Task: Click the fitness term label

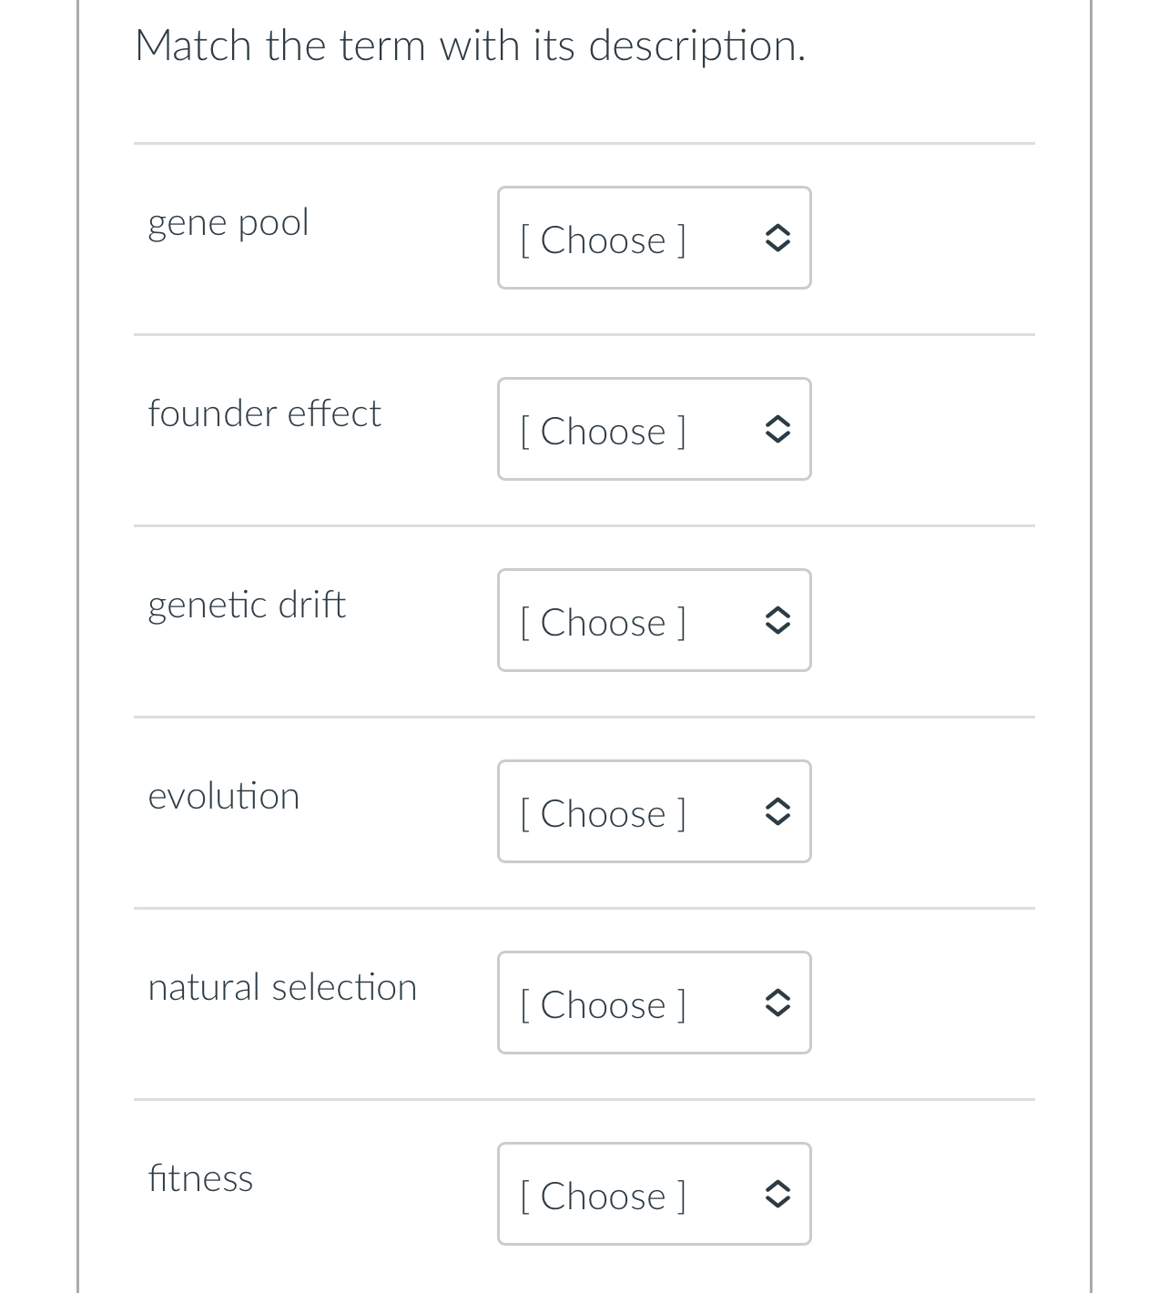Action: coord(199,1177)
